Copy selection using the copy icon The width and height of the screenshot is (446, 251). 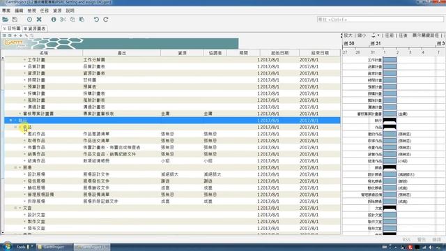point(72,20)
